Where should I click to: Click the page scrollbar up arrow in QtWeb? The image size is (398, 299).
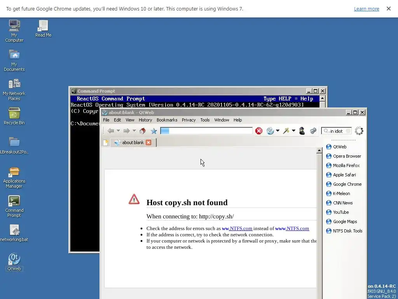click(319, 151)
